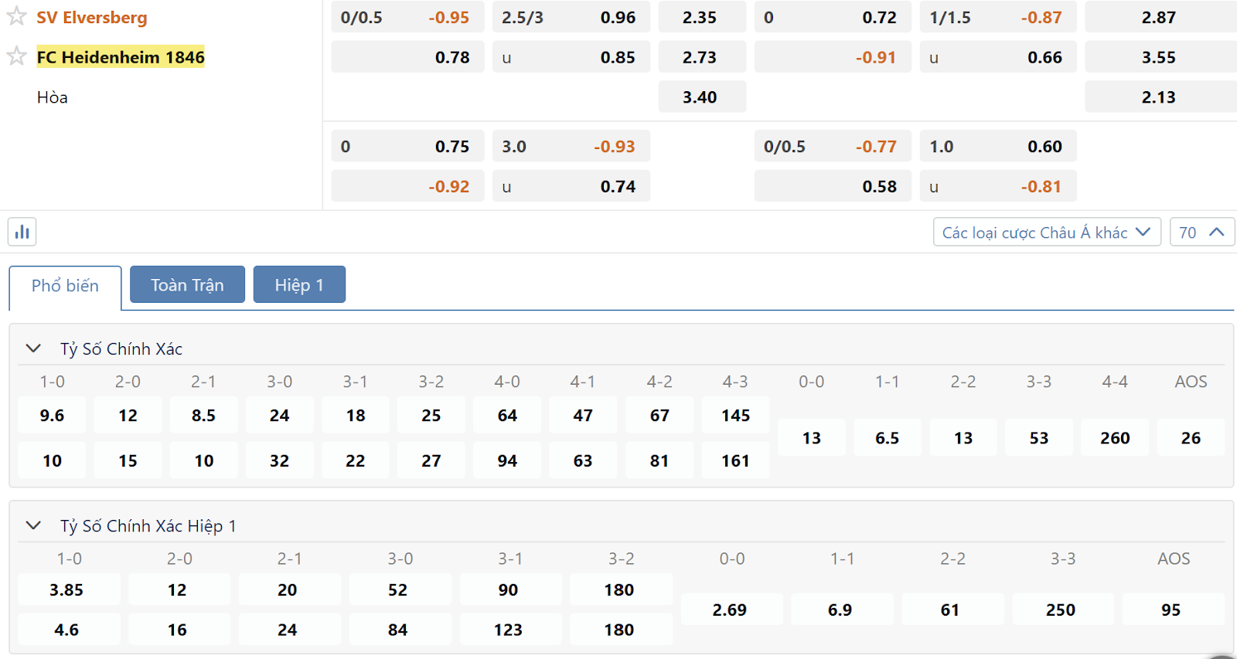Select handicap away odds 0.78
1237x659 pixels.
[407, 57]
